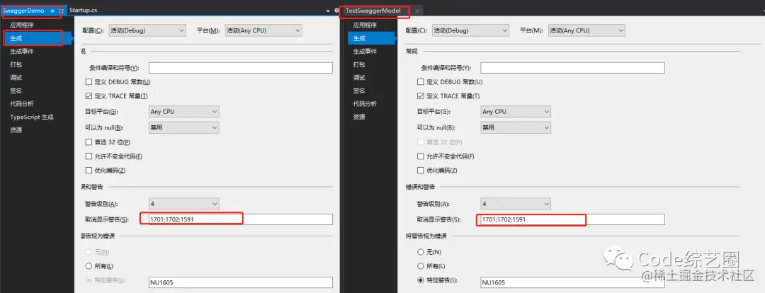Enable 允许不安全代码 checkbox in SwaggerDemo
Viewport: 765px width, 293px height.
[x=89, y=156]
